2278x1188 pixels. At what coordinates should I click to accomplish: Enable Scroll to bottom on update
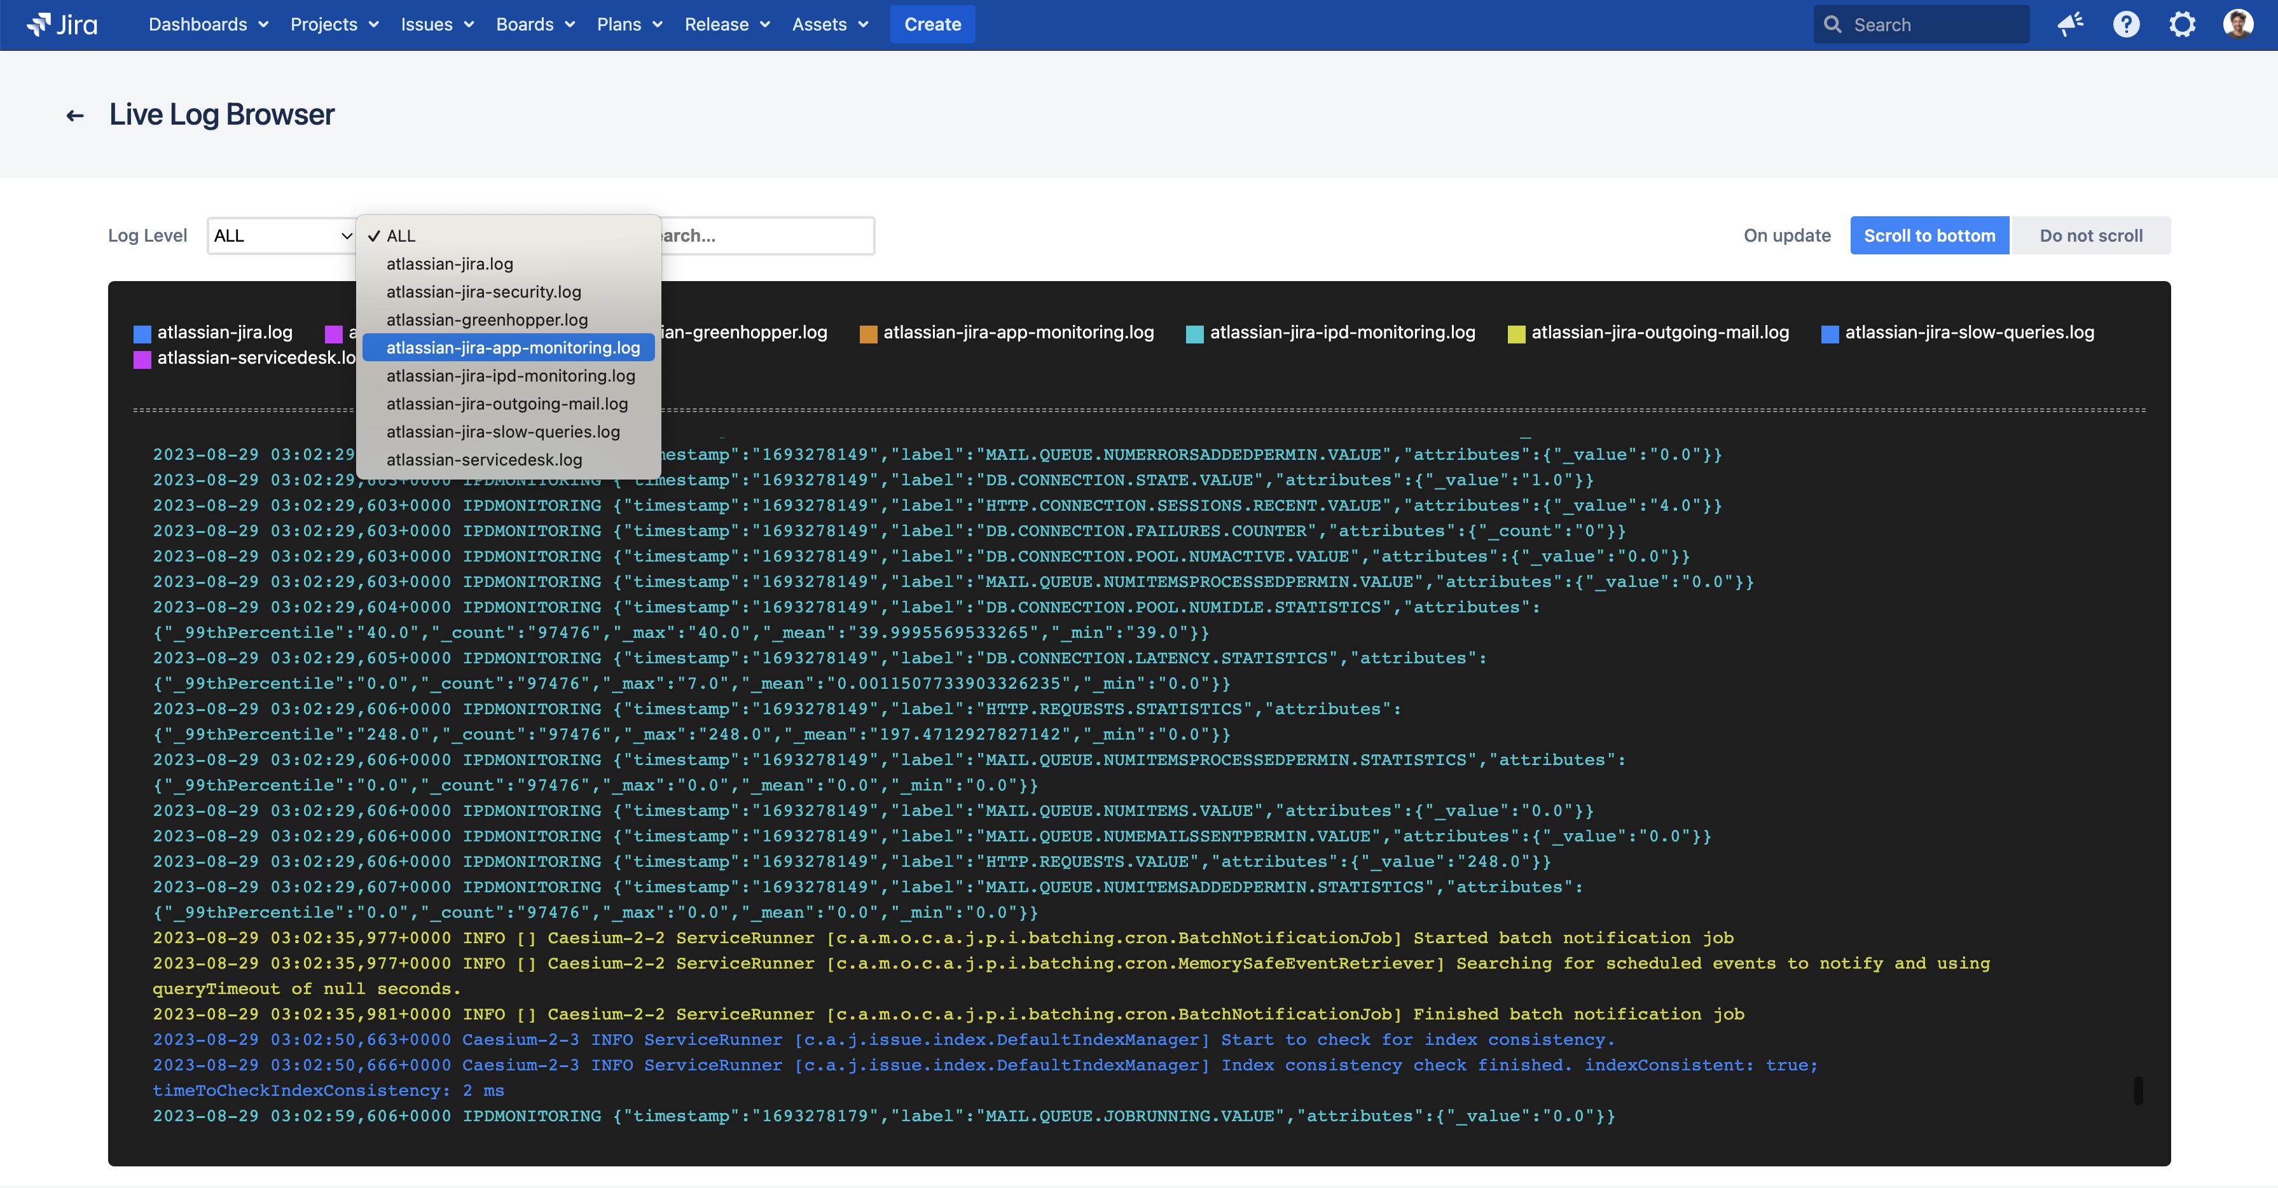pyautogui.click(x=1929, y=235)
